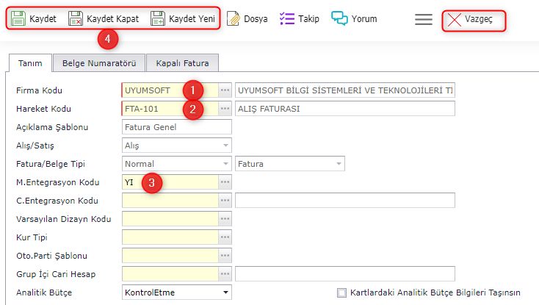Expand the Fatura/Belge Tipi Normal dropdown

(x=225, y=164)
